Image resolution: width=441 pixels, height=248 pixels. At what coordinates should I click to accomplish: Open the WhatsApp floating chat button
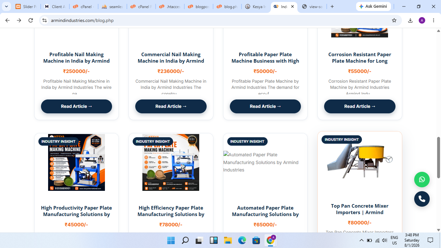(422, 180)
